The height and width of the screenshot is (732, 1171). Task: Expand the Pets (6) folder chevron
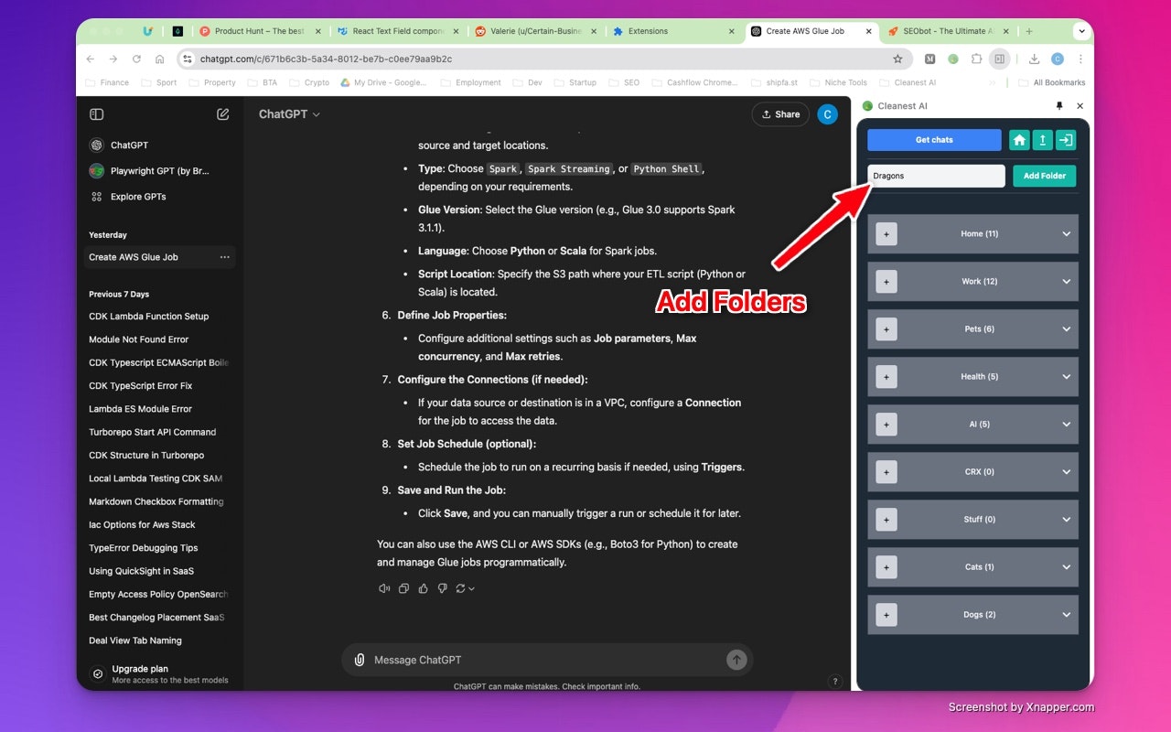[x=1066, y=329]
